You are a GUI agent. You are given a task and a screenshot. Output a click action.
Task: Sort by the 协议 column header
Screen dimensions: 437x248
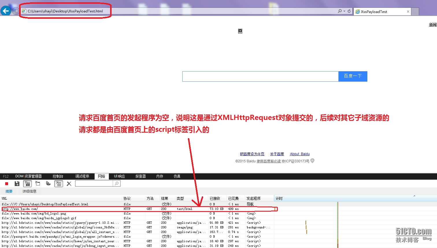point(134,198)
